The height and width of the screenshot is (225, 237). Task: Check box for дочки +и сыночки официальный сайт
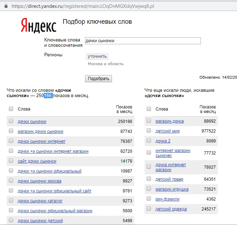click(x=11, y=190)
